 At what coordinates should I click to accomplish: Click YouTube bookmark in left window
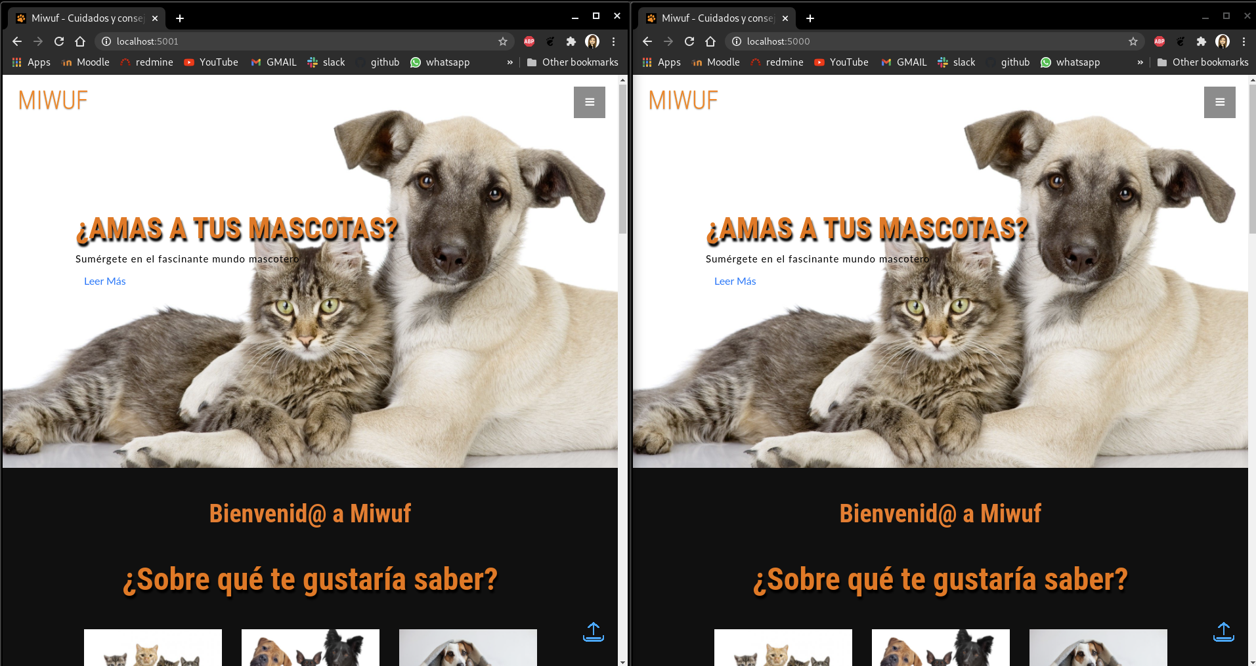[x=211, y=62]
